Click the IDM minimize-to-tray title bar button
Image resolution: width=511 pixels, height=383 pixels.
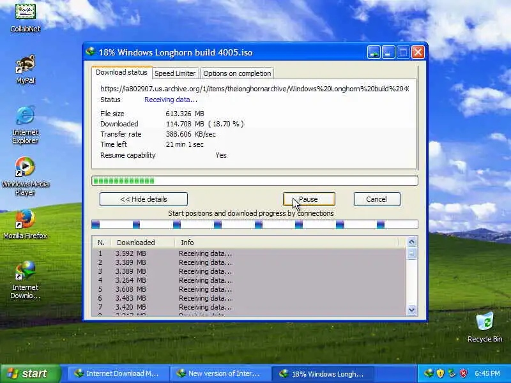click(374, 52)
